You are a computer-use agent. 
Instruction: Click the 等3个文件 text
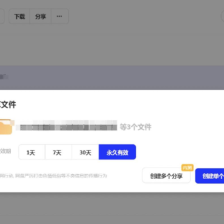(x=136, y=127)
